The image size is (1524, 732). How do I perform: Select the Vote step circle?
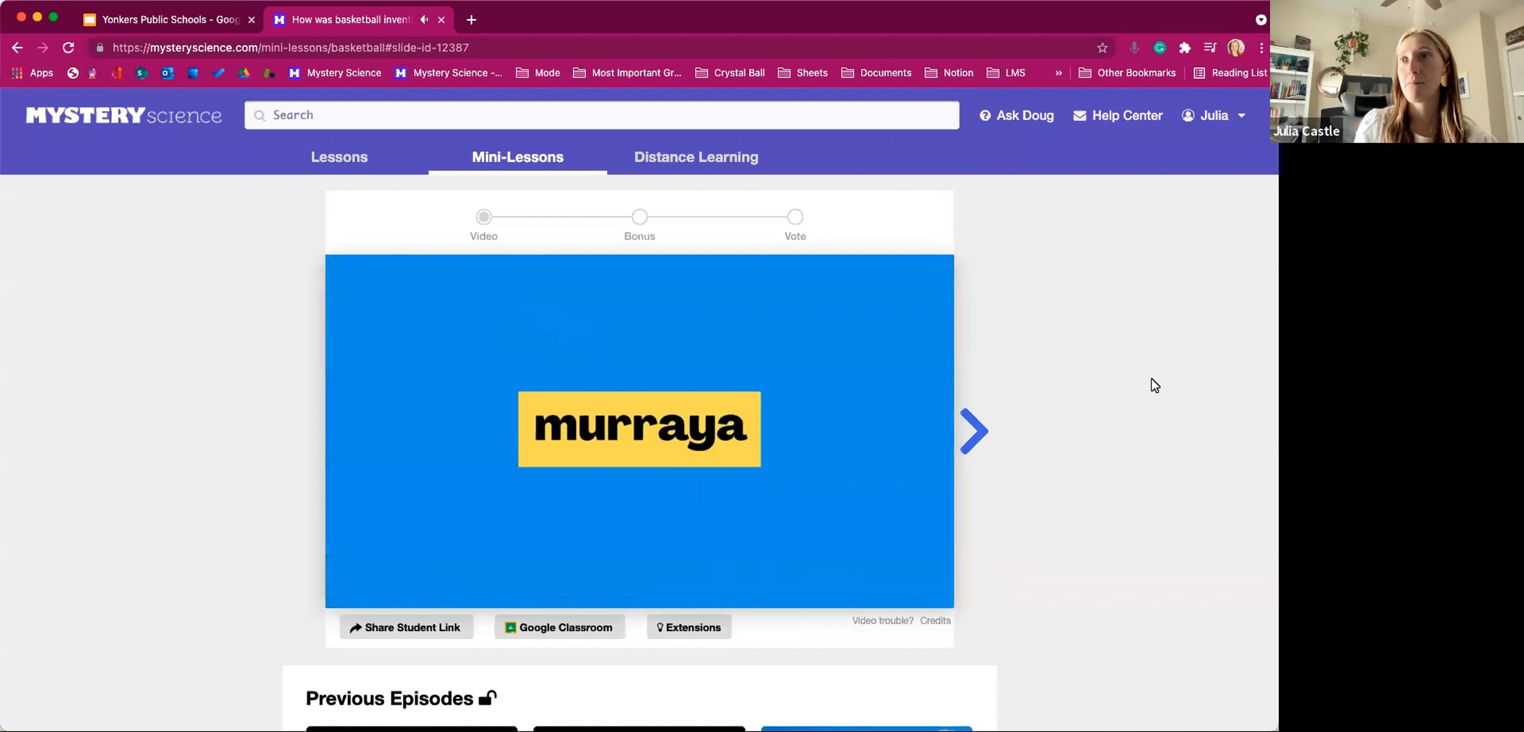[x=795, y=217]
